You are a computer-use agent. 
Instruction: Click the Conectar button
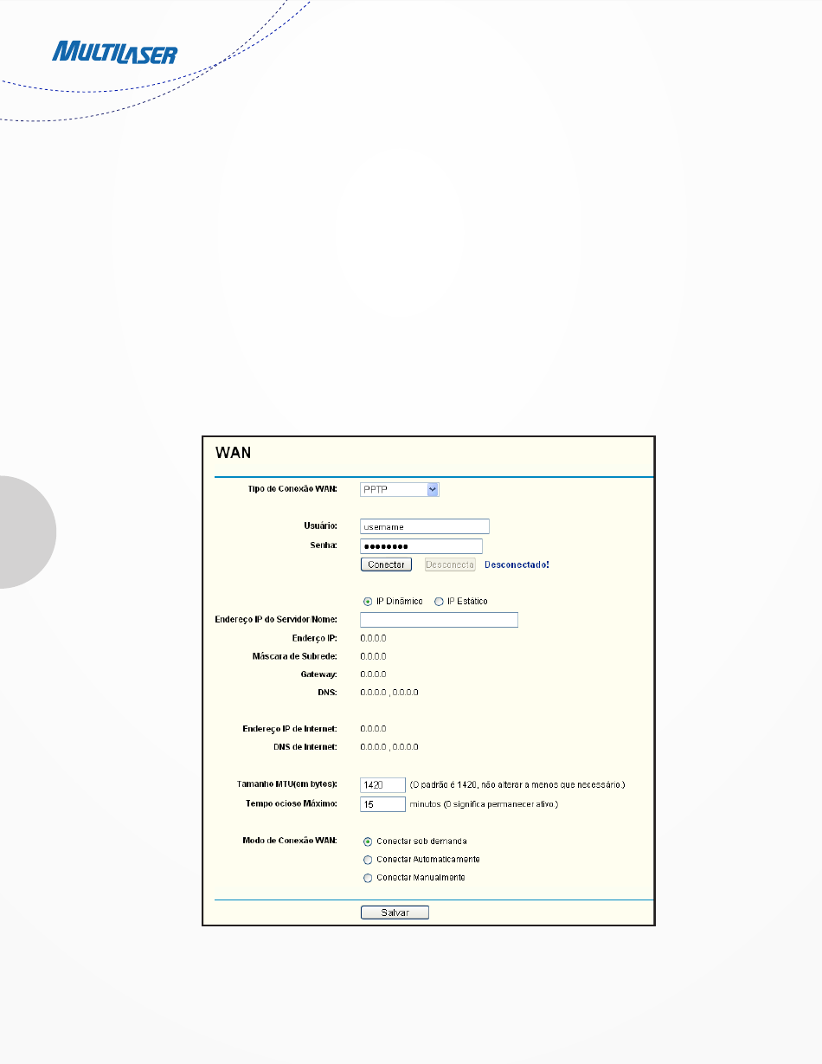tap(386, 564)
